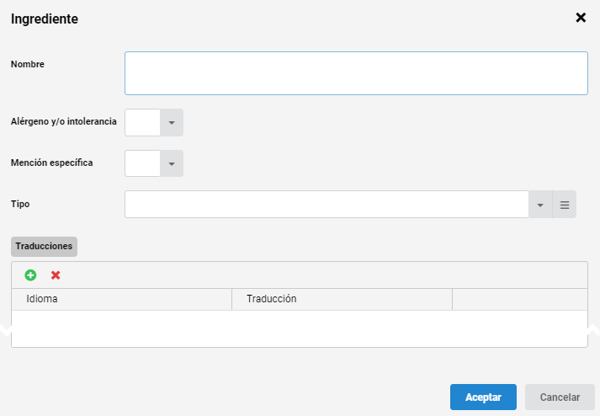Click the Nombre text field
600x416 pixels.
[x=356, y=73]
